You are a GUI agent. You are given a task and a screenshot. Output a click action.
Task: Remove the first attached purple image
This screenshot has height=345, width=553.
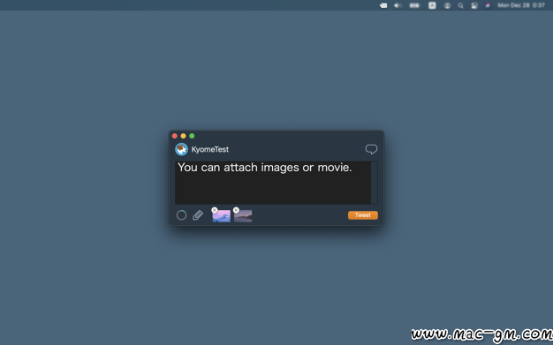point(215,210)
